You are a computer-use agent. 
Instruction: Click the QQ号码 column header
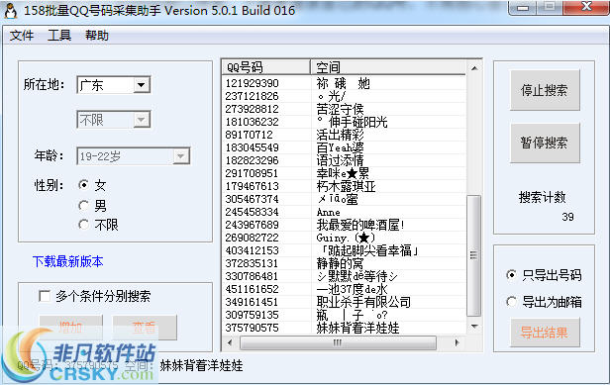[x=266, y=67]
